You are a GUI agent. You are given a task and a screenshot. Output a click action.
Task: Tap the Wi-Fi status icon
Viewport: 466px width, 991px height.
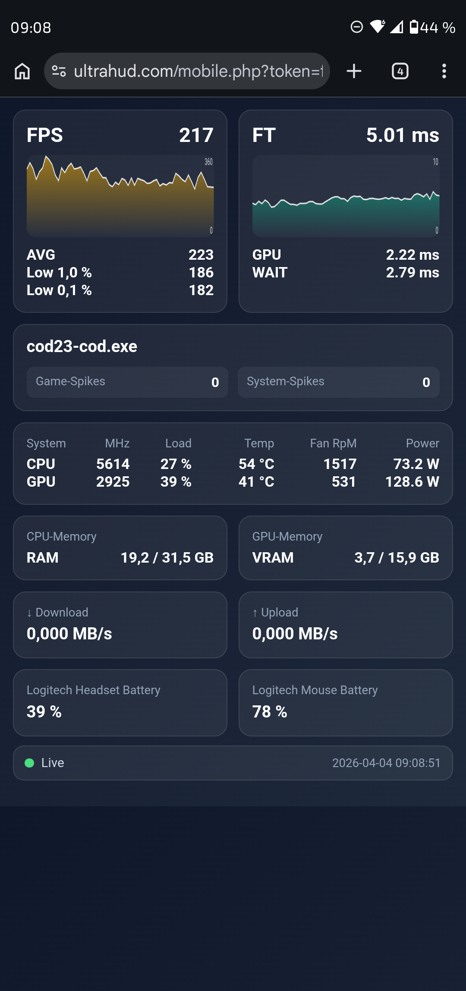(378, 27)
